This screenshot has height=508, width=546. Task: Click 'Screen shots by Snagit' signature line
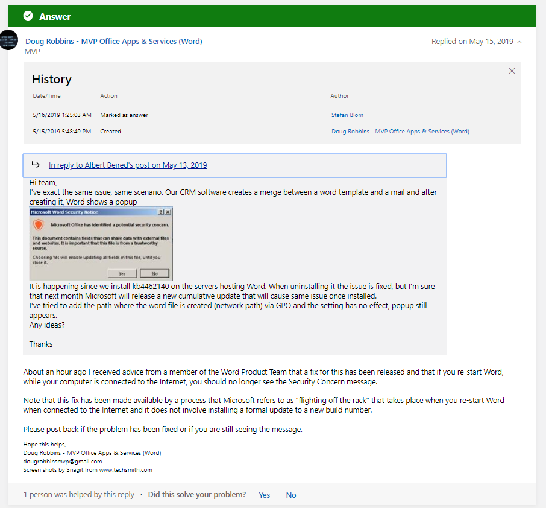[x=88, y=470]
